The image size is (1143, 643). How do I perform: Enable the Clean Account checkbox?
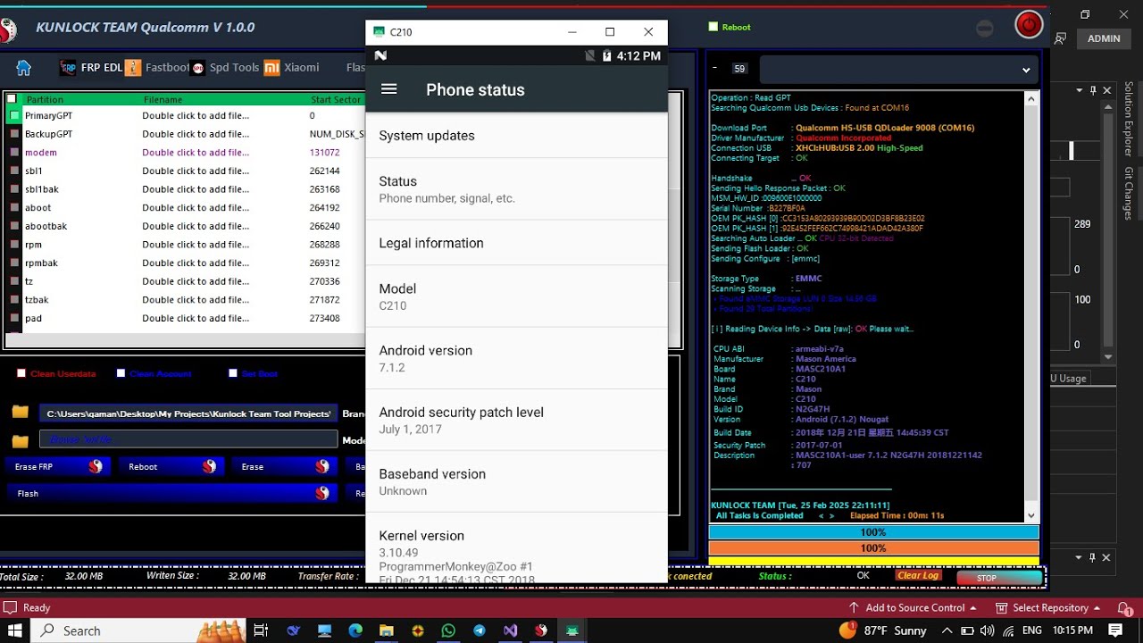121,373
